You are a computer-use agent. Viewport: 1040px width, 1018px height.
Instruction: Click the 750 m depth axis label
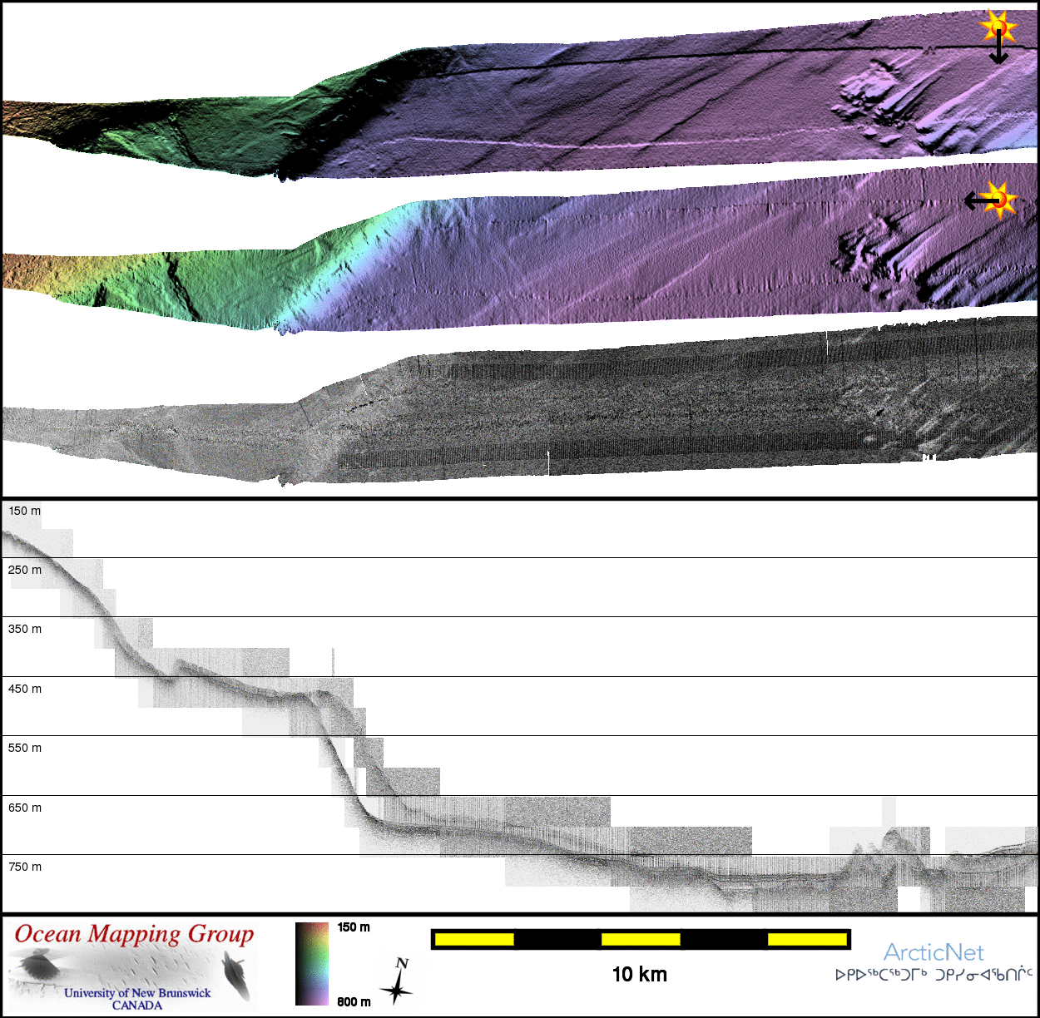tap(25, 867)
